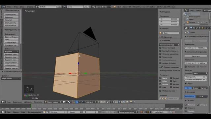
Task: Click the Blender logo icon in header
Action: point(115,7)
